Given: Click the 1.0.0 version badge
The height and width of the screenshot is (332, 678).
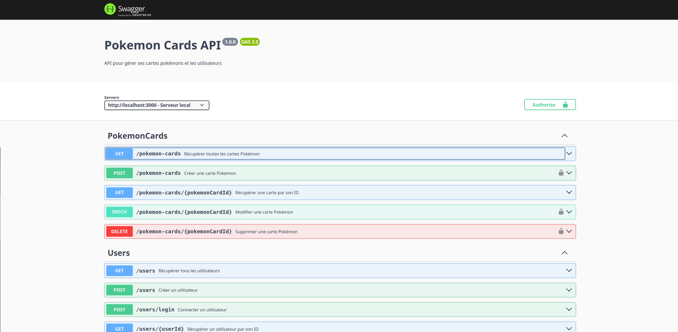Looking at the screenshot, I should 230,42.
